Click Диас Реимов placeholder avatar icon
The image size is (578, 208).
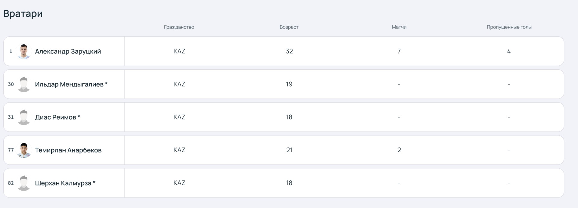tap(24, 117)
